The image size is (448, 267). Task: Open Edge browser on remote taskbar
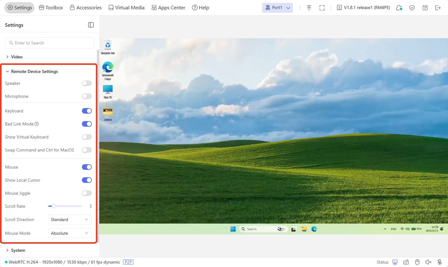click(x=314, y=229)
